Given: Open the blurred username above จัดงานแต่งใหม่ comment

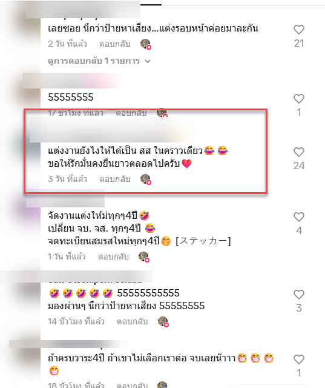Looking at the screenshot, I should pos(65,199).
